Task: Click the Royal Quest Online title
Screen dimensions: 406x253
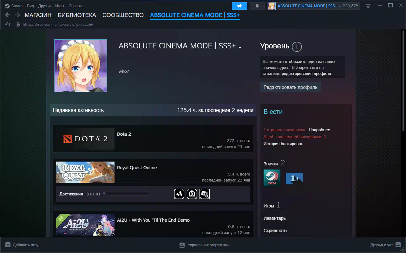Action: [x=137, y=168]
